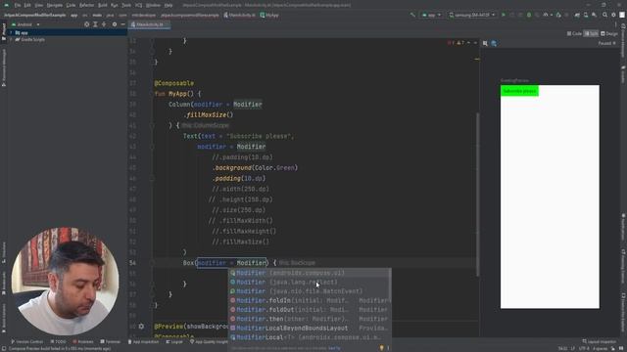The height and width of the screenshot is (352, 627).
Task: Switch editor to Split view
Action: [x=591, y=33]
